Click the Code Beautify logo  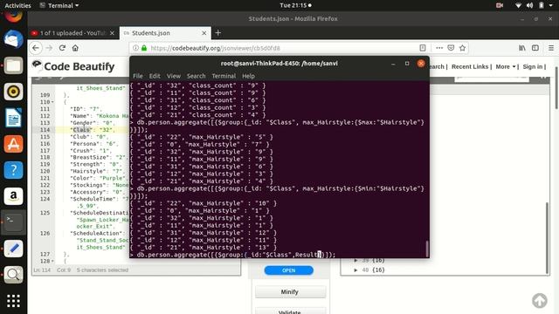(x=73, y=66)
